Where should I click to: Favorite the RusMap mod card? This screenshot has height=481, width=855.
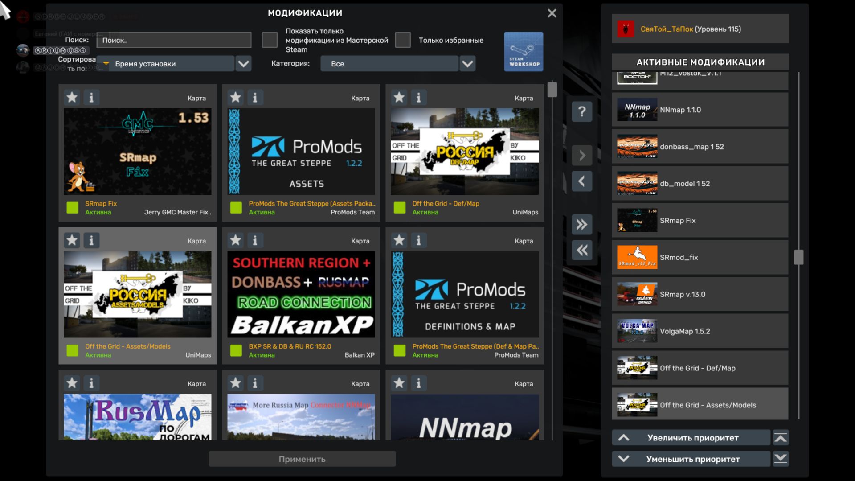72,383
